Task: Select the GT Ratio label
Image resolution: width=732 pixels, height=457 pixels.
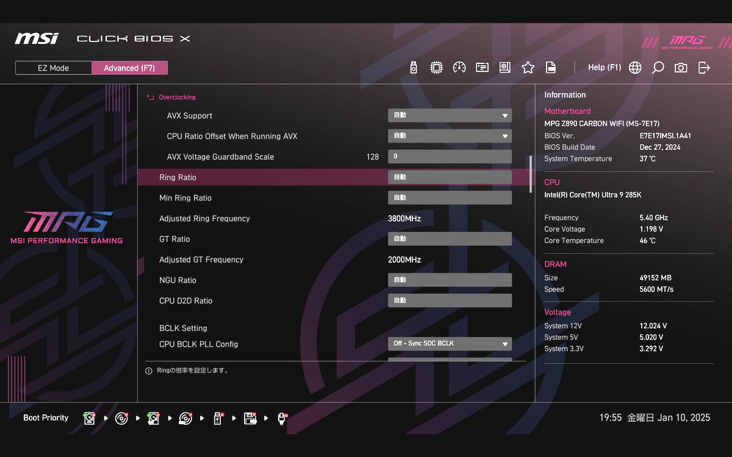Action: 174,239
